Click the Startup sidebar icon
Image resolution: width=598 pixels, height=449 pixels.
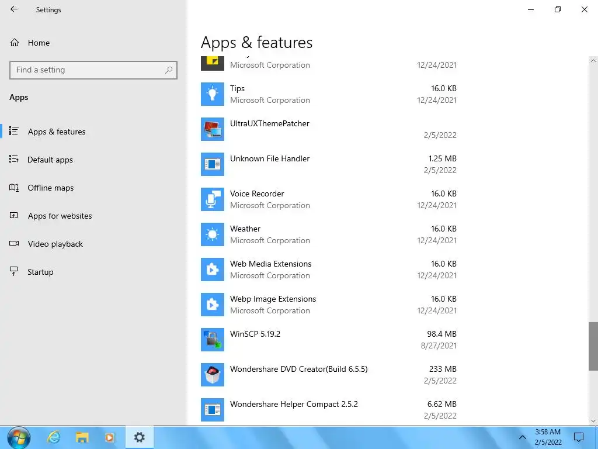[x=14, y=271]
